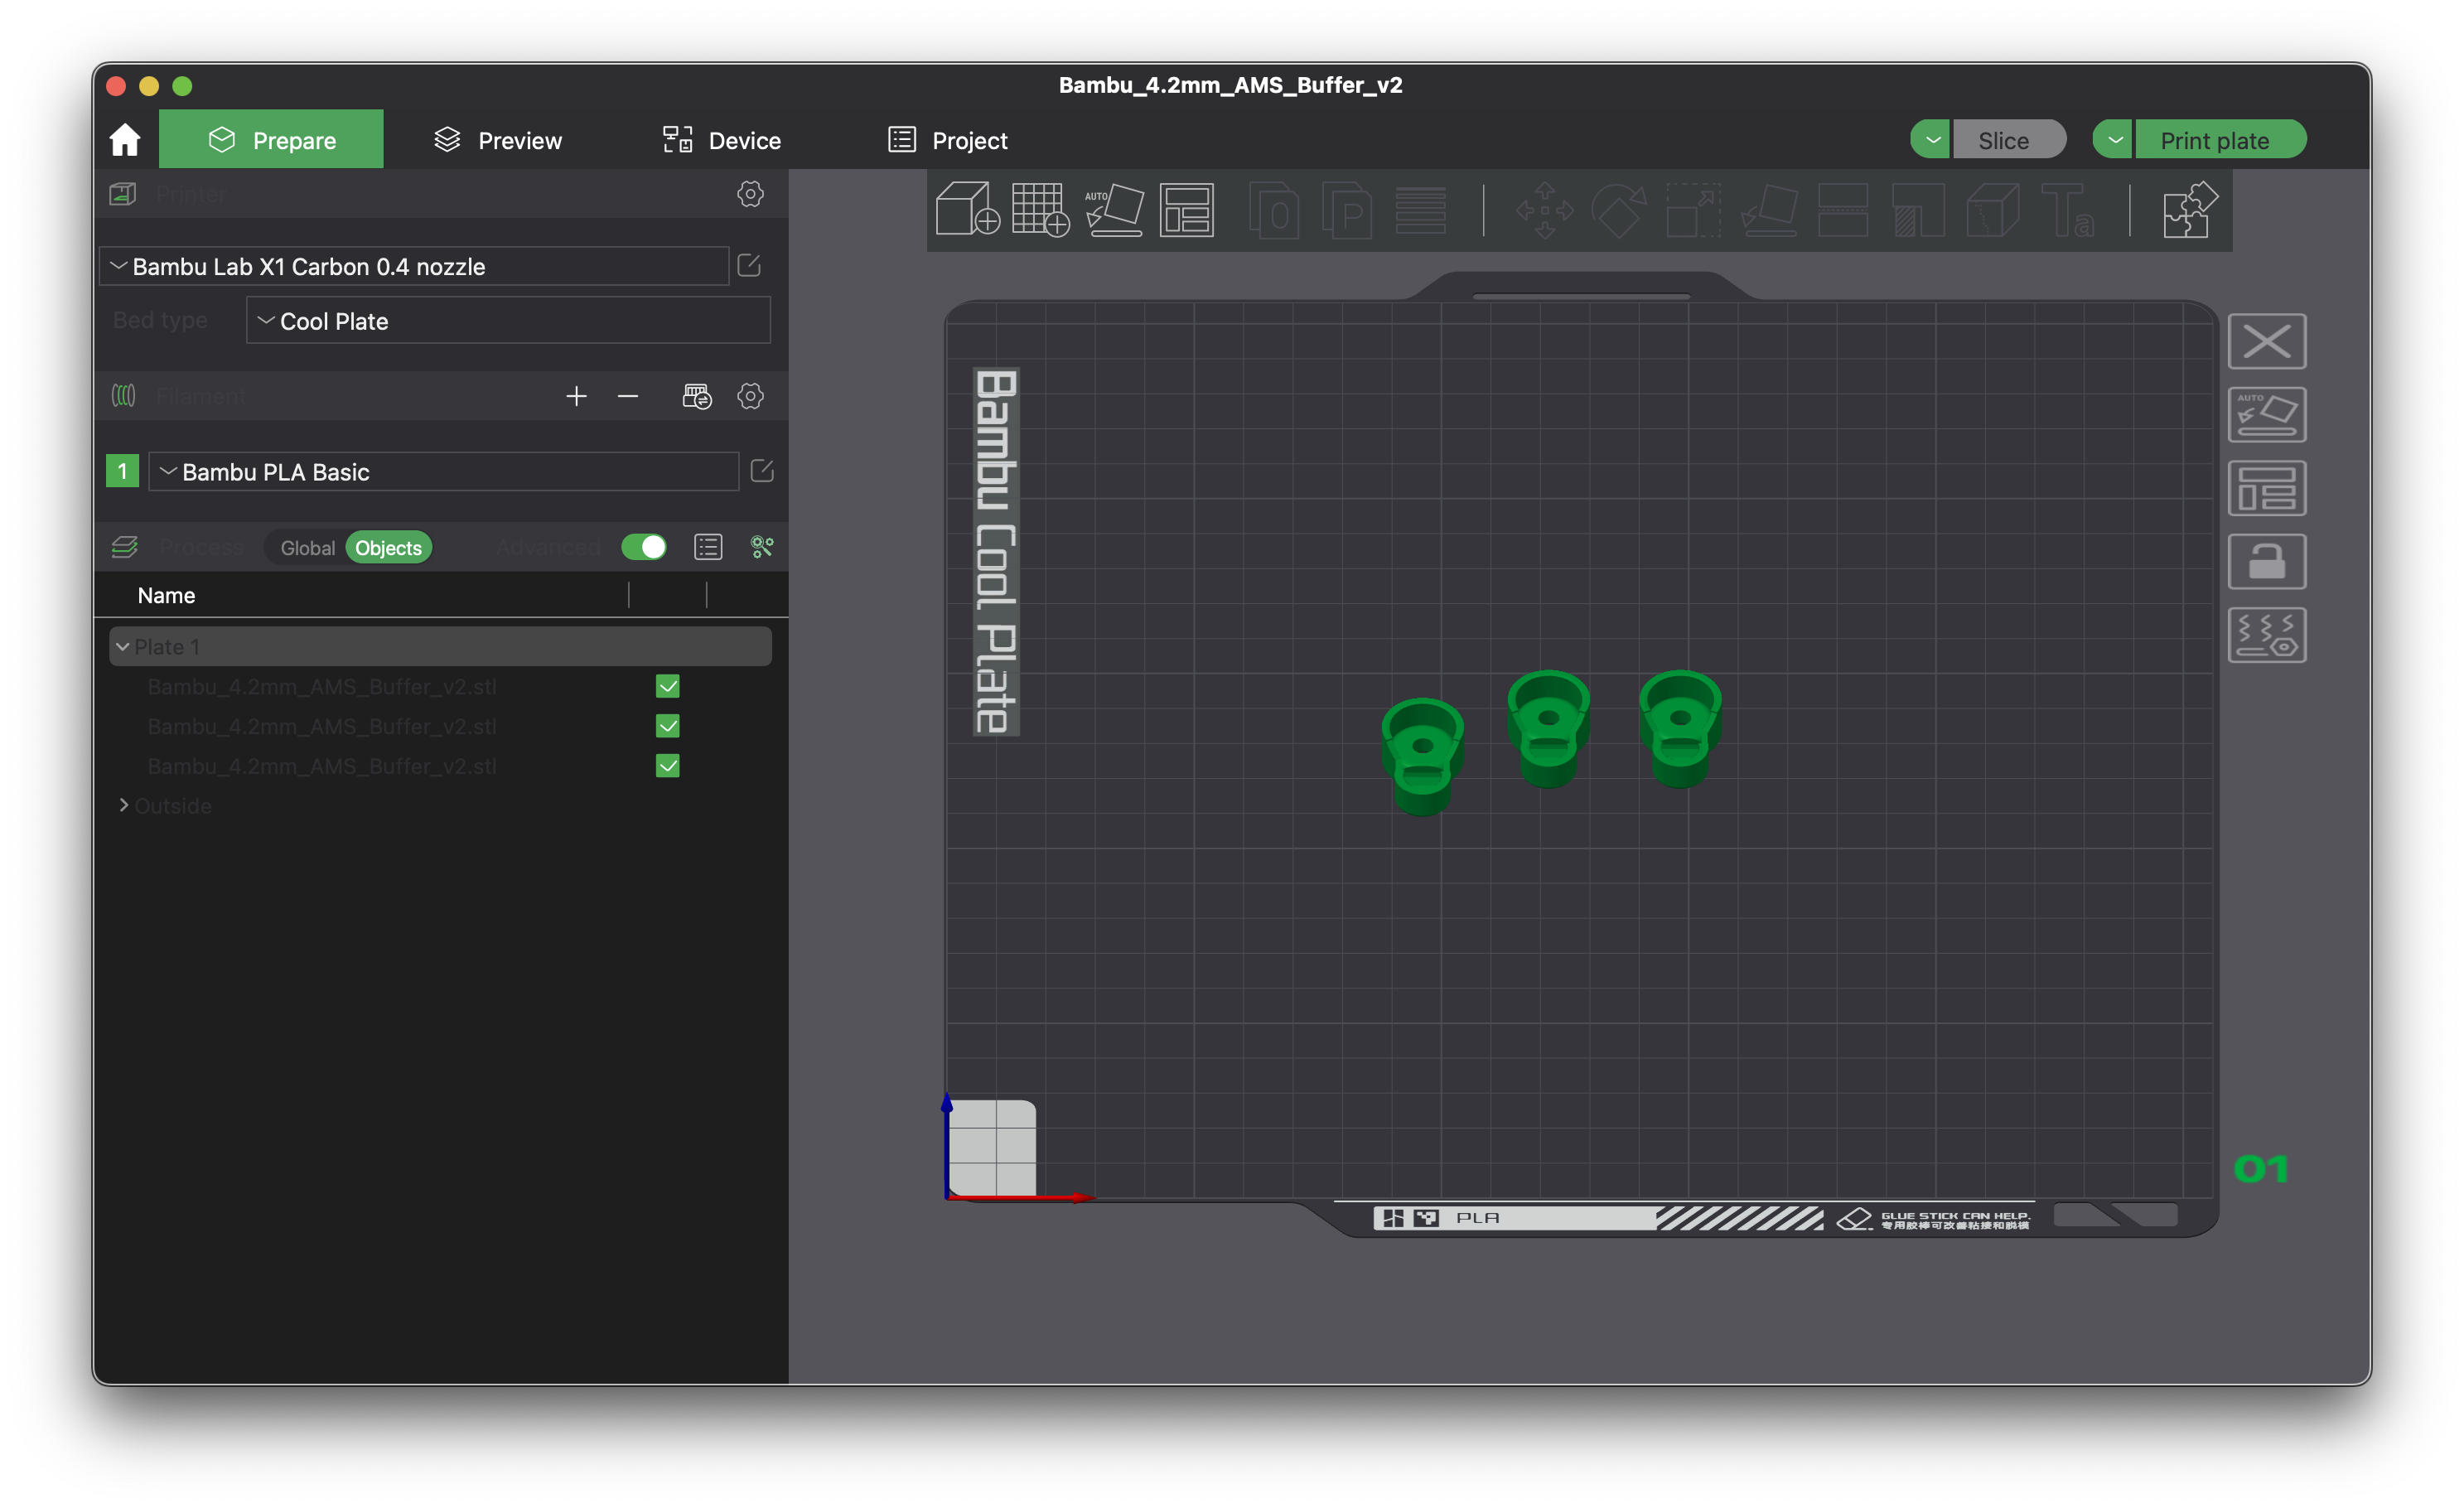Arrange objects on this plate
This screenshot has width=2464, height=1508.
point(2267,488)
